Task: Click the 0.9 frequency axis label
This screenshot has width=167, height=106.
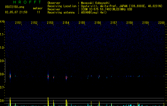Action: point(2,61)
